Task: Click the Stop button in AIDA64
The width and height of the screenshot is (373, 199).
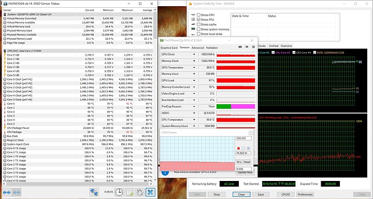Action: pyautogui.click(x=217, y=194)
